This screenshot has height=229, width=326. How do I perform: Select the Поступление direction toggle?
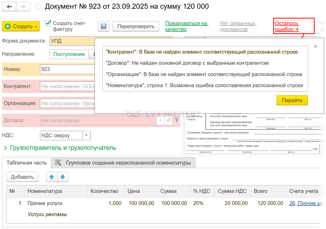tap(69, 54)
